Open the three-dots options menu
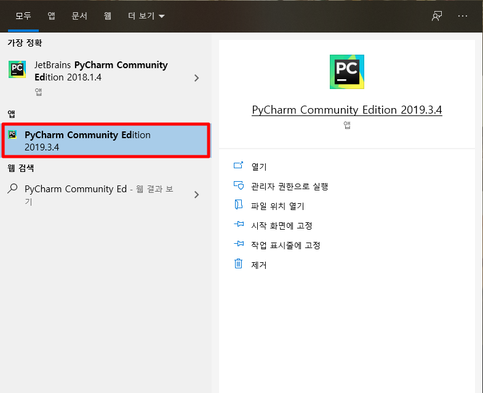The image size is (483, 393). [x=462, y=16]
